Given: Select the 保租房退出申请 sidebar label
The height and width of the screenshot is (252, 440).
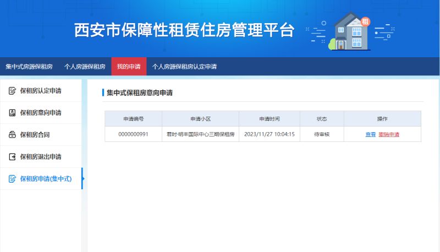Looking at the screenshot, I should 41,157.
